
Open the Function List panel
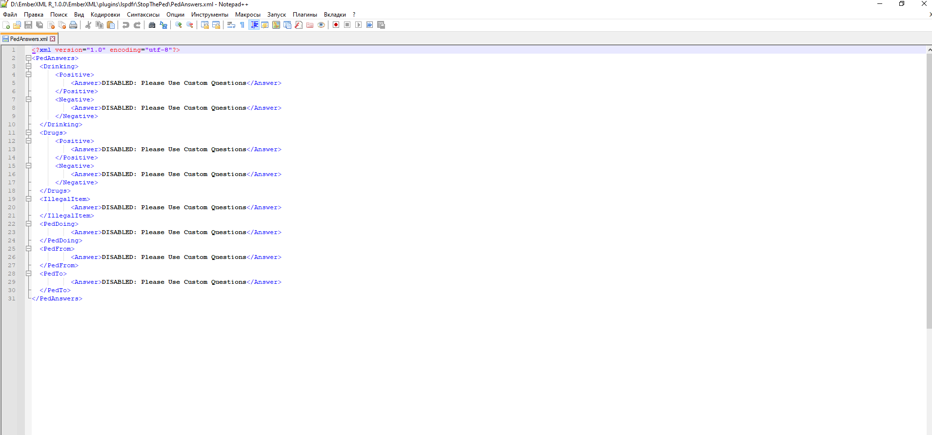(x=299, y=25)
